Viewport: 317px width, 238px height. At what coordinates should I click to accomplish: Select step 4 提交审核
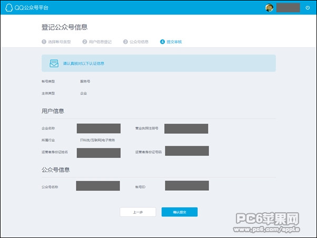click(x=171, y=41)
